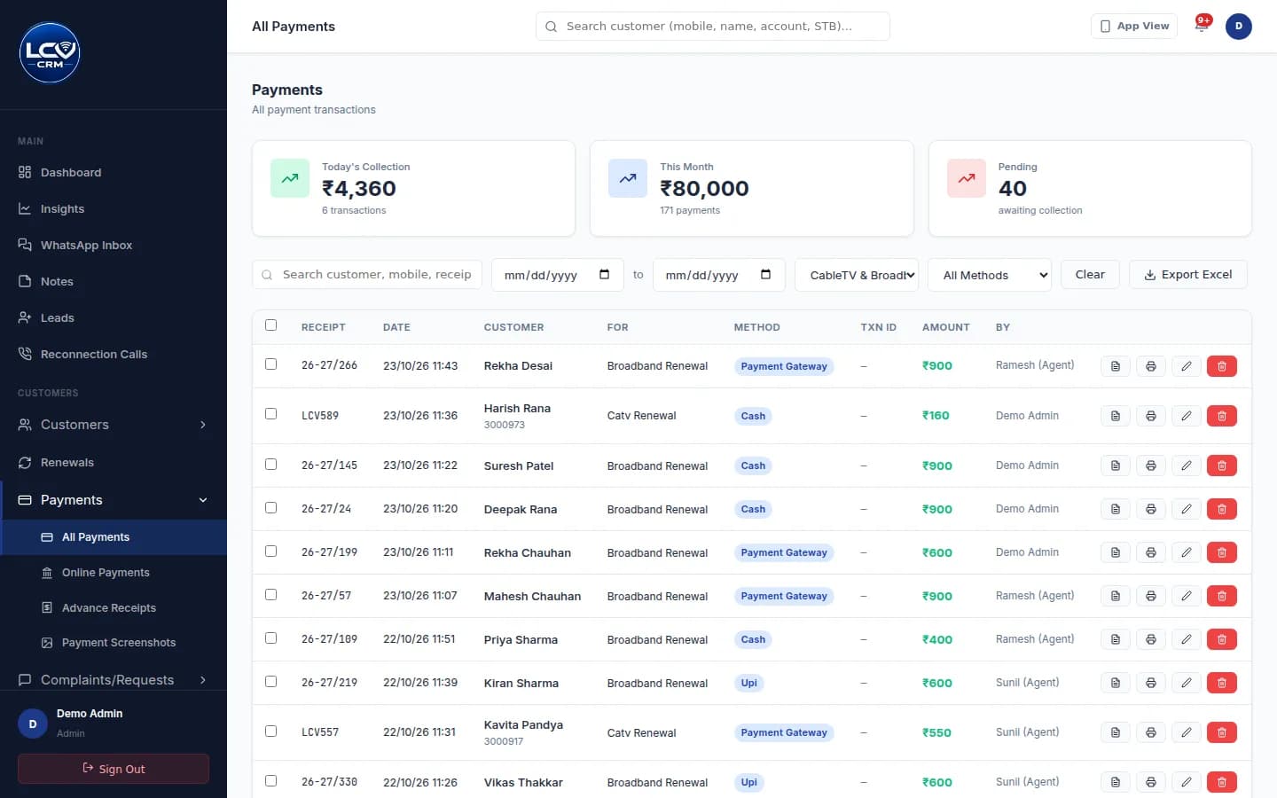Screen dimensions: 1277x798
Task: View receipt for Vikas Thakkar payment
Action: [x=1116, y=782]
